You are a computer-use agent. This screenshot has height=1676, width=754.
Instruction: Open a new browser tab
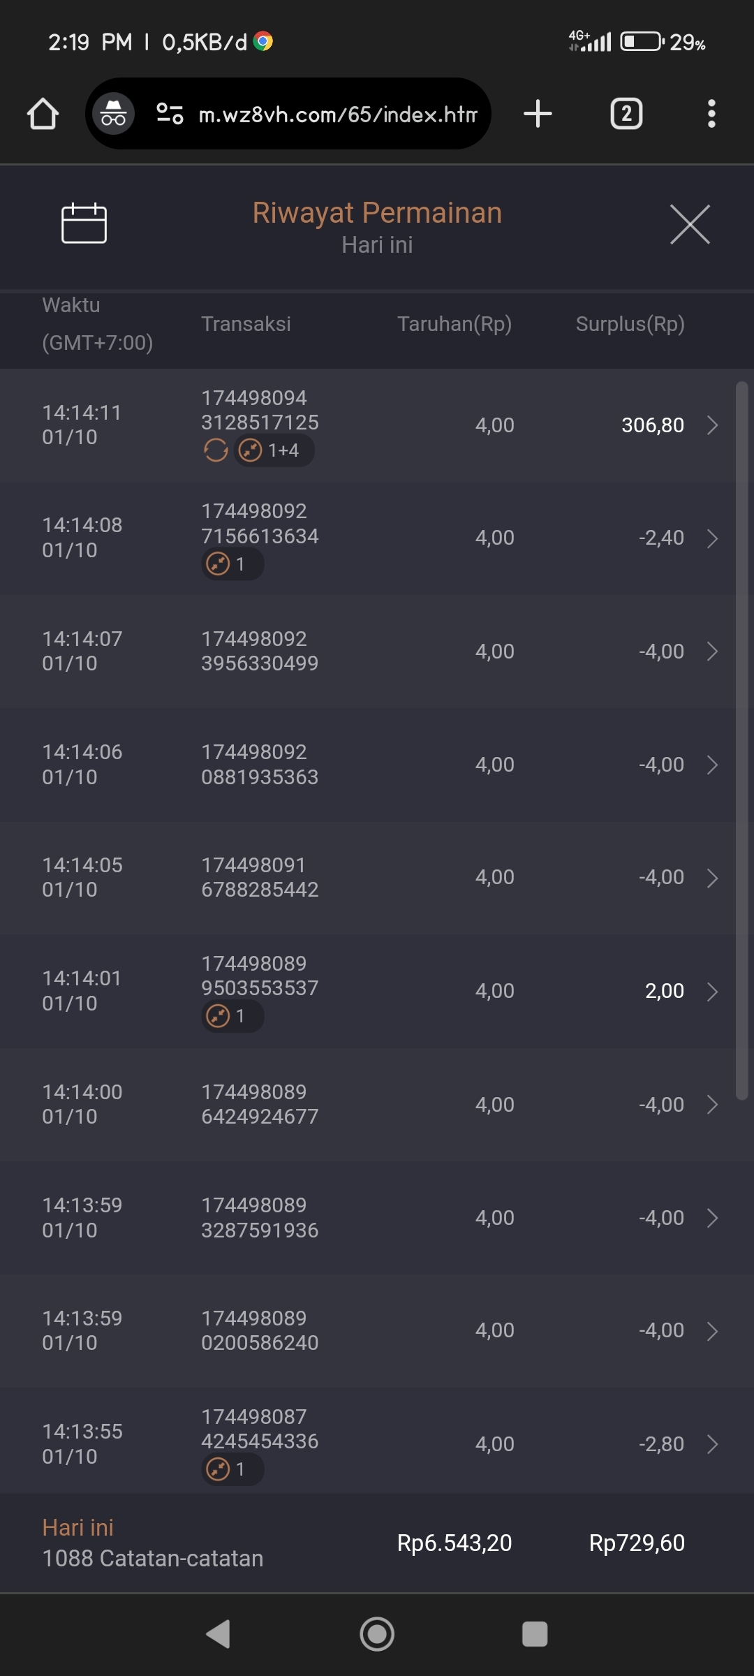coord(538,114)
